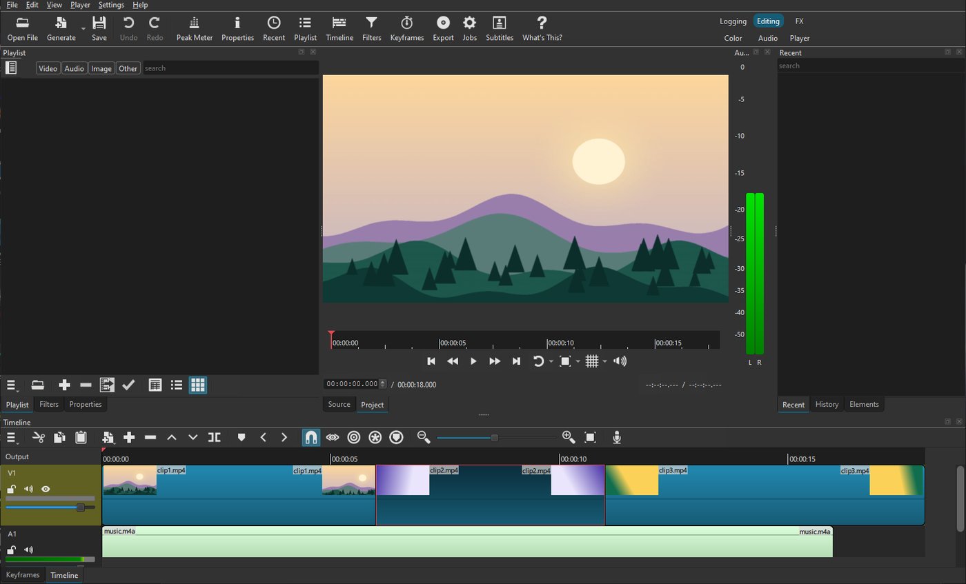The height and width of the screenshot is (584, 966).
Task: Toggle ripple markers
Action: coord(396,437)
